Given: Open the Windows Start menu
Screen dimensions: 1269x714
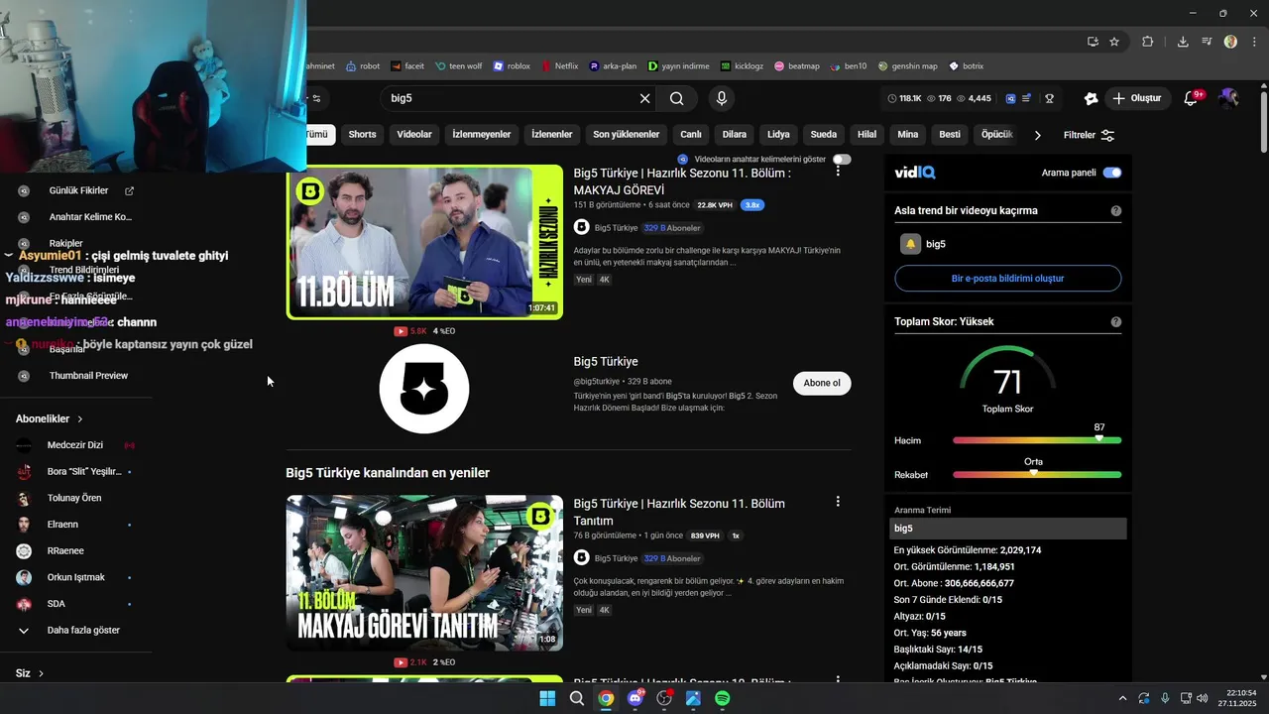Looking at the screenshot, I should click(x=547, y=698).
